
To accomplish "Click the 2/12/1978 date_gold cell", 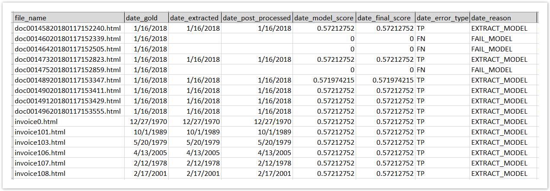I will [x=146, y=163].
